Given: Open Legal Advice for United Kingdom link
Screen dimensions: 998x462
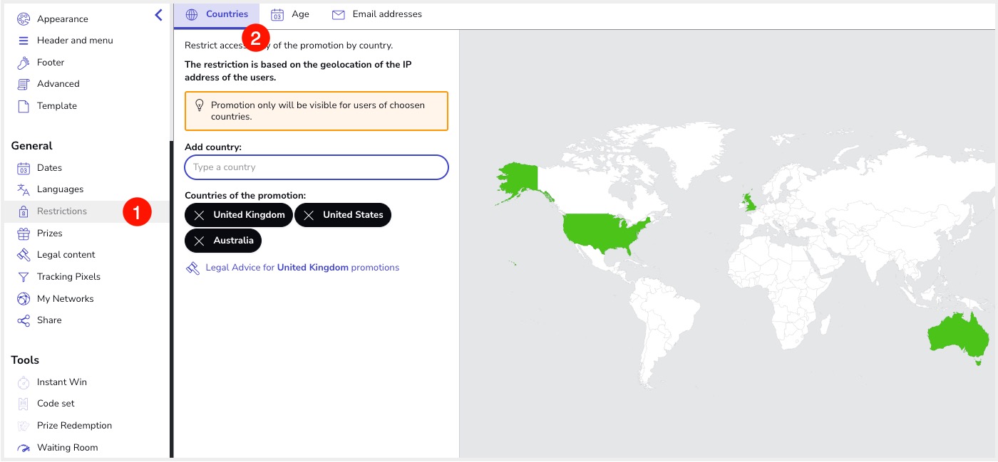Looking at the screenshot, I should coord(302,268).
